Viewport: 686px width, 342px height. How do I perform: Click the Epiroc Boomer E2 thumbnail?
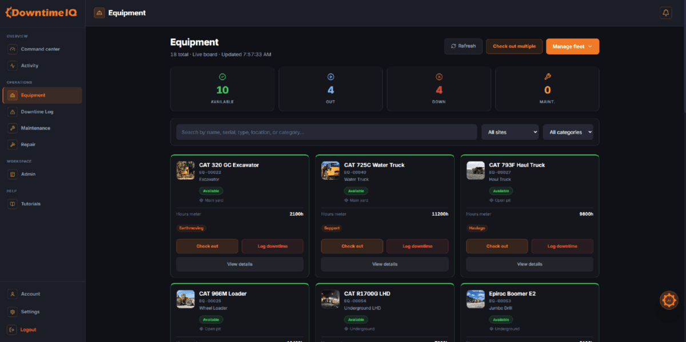(476, 299)
